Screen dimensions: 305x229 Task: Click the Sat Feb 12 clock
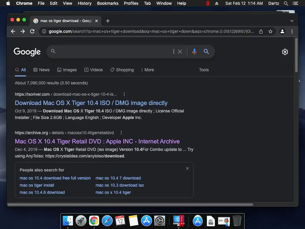coord(244,3)
